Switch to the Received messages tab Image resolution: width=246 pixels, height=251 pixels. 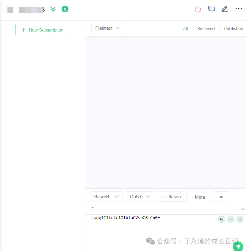click(206, 28)
